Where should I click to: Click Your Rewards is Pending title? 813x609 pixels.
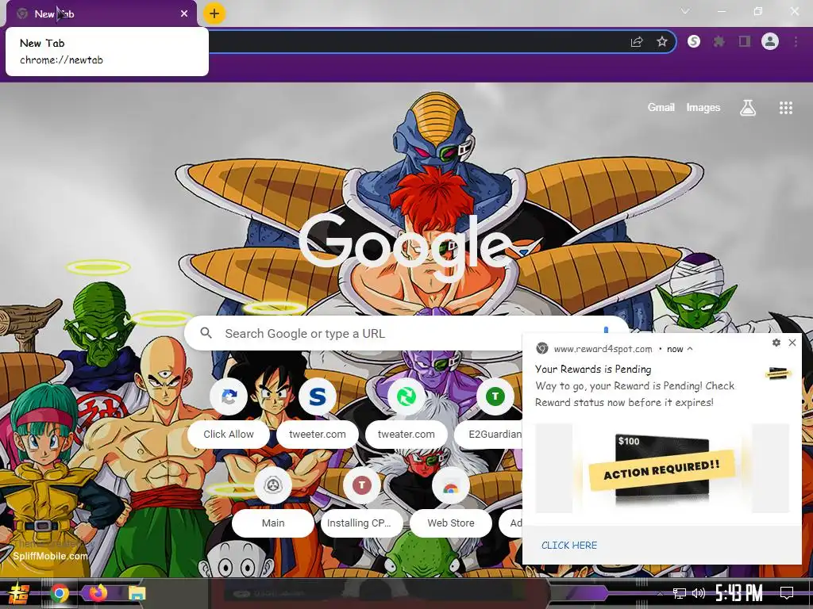(593, 370)
